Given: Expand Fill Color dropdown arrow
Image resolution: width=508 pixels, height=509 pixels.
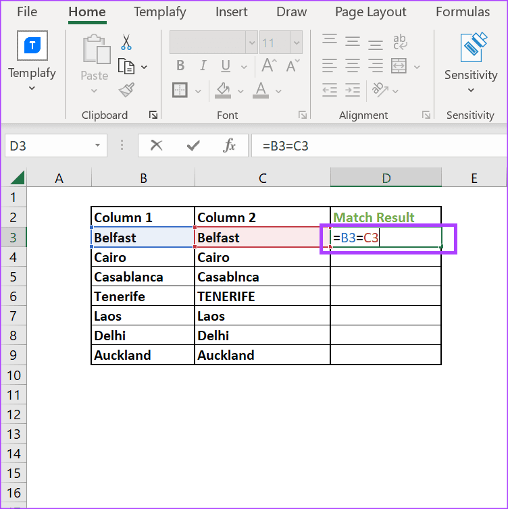Looking at the screenshot, I should coord(240,92).
